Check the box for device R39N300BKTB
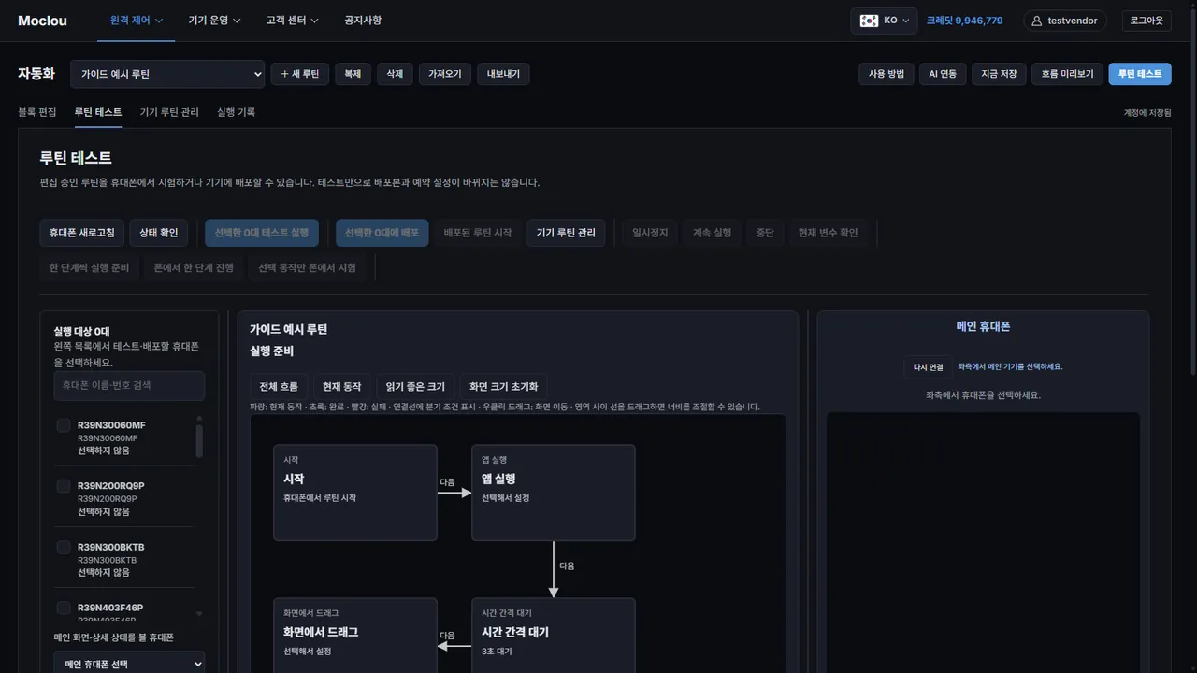Screen dimensions: 1197x673 pos(64,547)
